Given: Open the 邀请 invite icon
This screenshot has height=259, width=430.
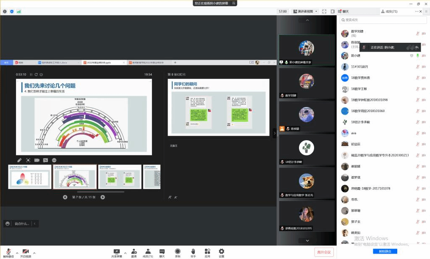Looking at the screenshot, I should (134, 251).
